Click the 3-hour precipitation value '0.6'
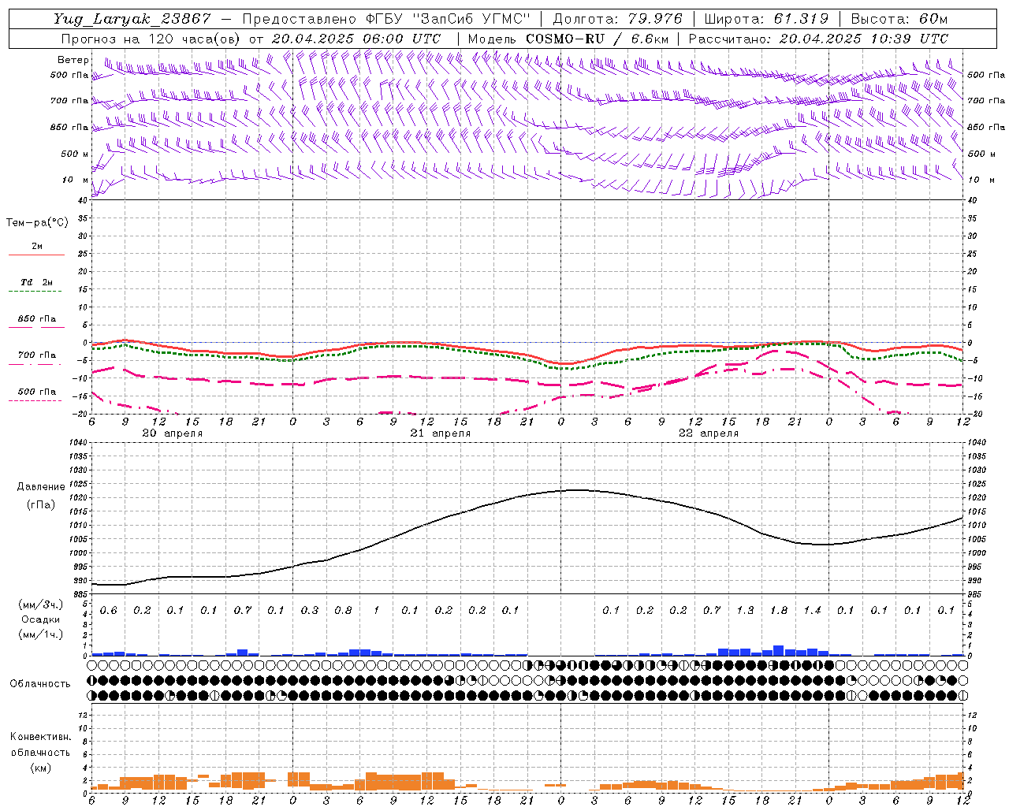Viewport: 1009px width, 807px height. point(108,611)
